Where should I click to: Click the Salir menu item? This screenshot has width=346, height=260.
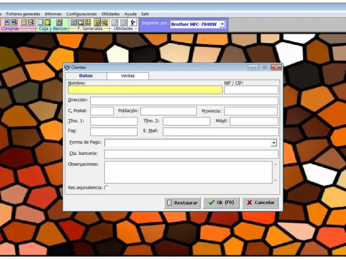click(x=145, y=14)
